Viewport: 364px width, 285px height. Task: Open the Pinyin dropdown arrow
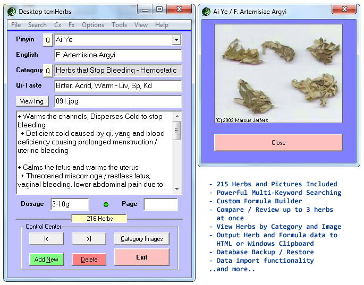(176, 40)
